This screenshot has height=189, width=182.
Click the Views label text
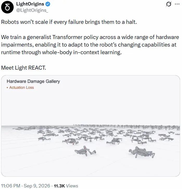pos(72,186)
